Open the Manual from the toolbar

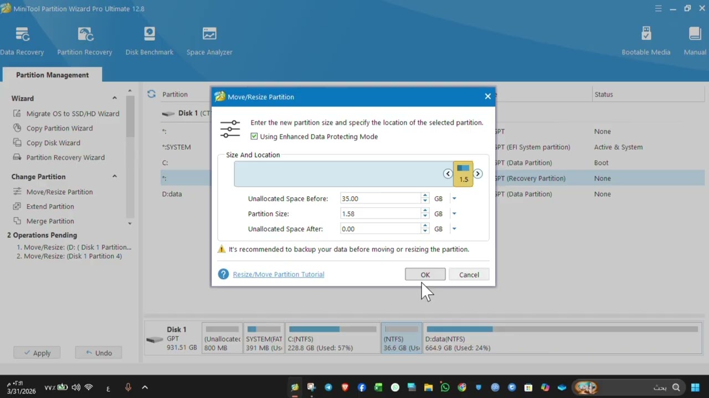pos(695,41)
